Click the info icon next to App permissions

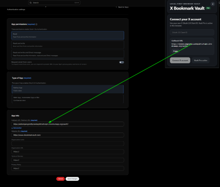[x=36, y=24]
